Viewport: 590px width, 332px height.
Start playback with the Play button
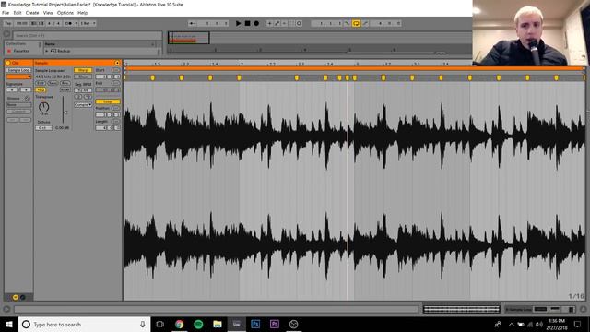[x=238, y=23]
